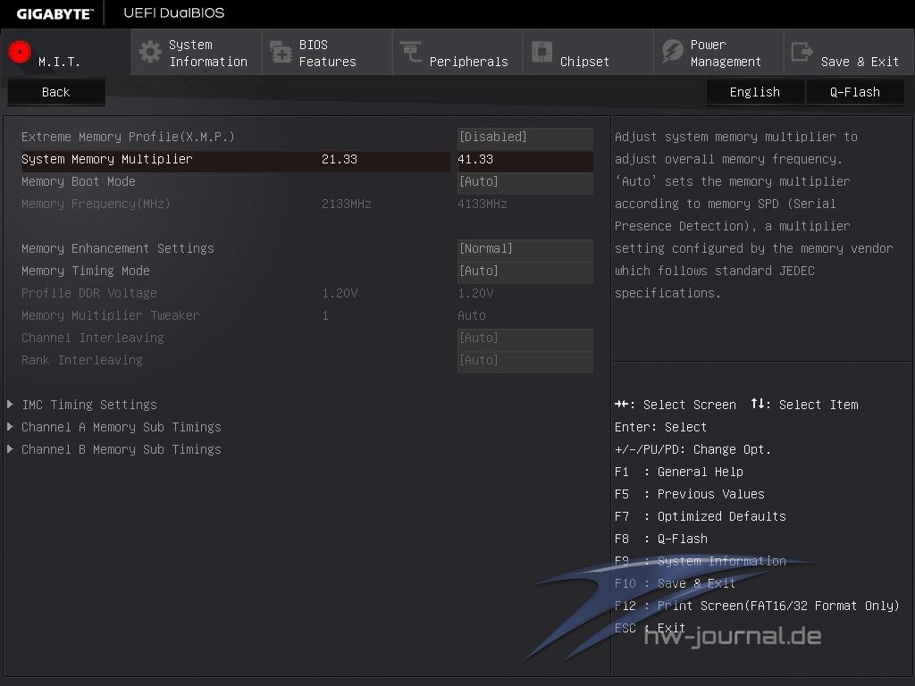Click the Power Management lightning icon

click(672, 52)
